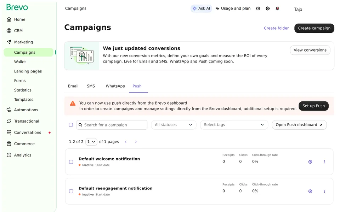
Task: Switch to the WhatsApp tab
Action: coord(115,86)
